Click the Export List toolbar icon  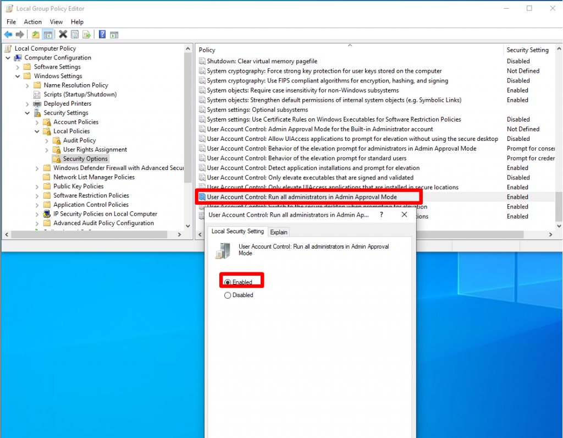click(87, 34)
